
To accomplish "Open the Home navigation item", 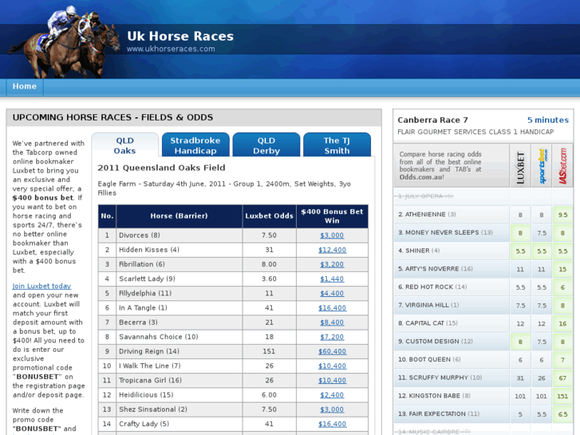I will click(x=25, y=86).
